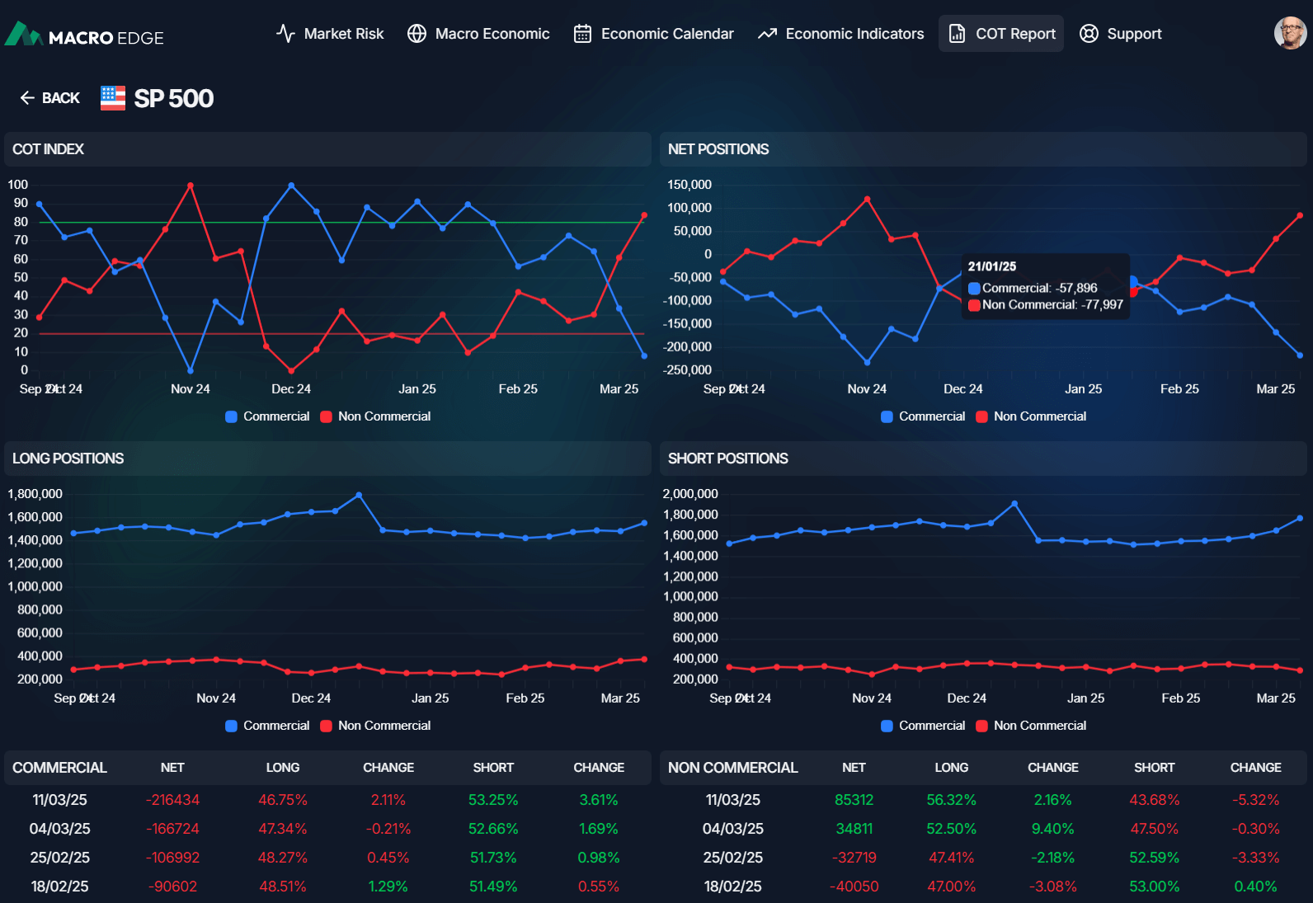Click the COT Report document icon
Image resolution: width=1313 pixels, height=903 pixels.
click(957, 34)
